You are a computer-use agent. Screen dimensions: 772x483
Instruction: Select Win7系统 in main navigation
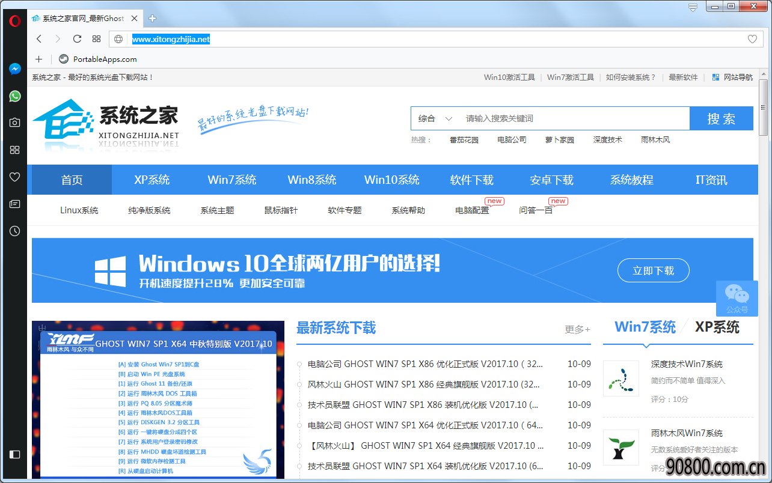(x=232, y=180)
